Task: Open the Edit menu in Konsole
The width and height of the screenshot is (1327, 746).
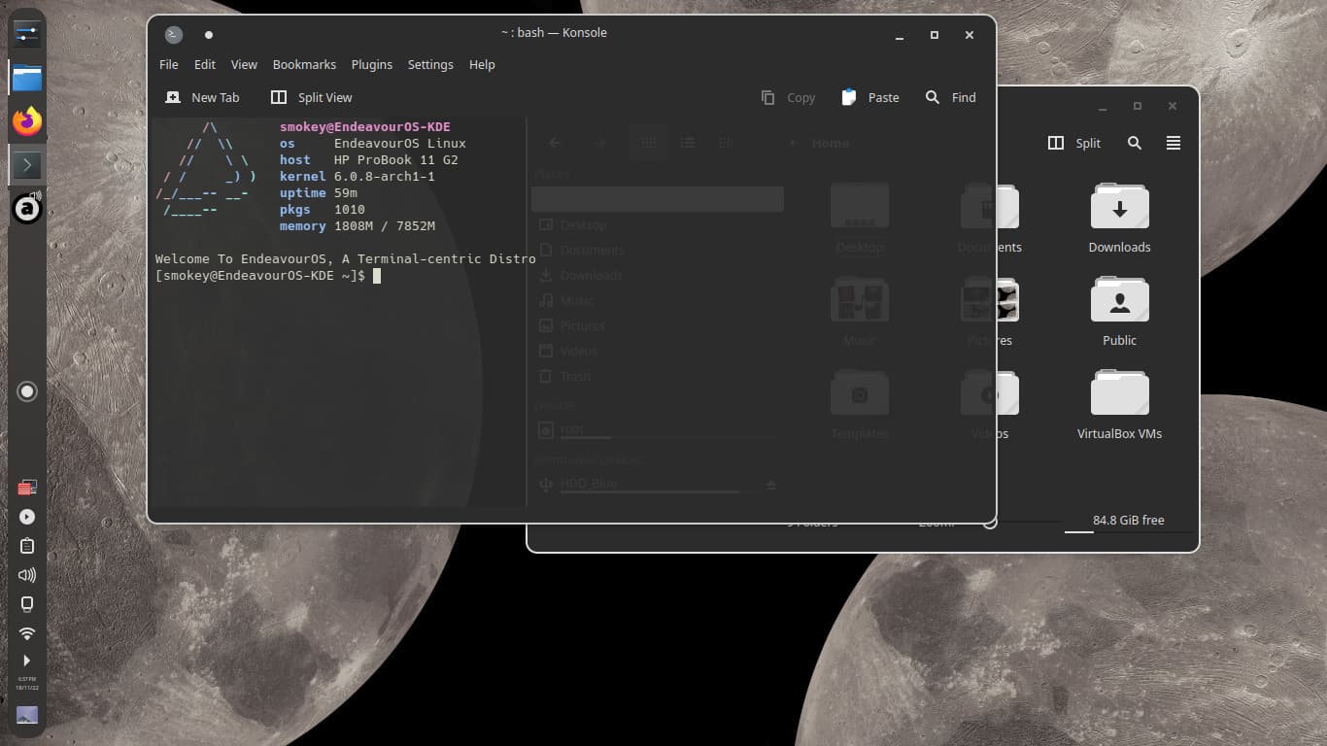Action: coord(205,65)
